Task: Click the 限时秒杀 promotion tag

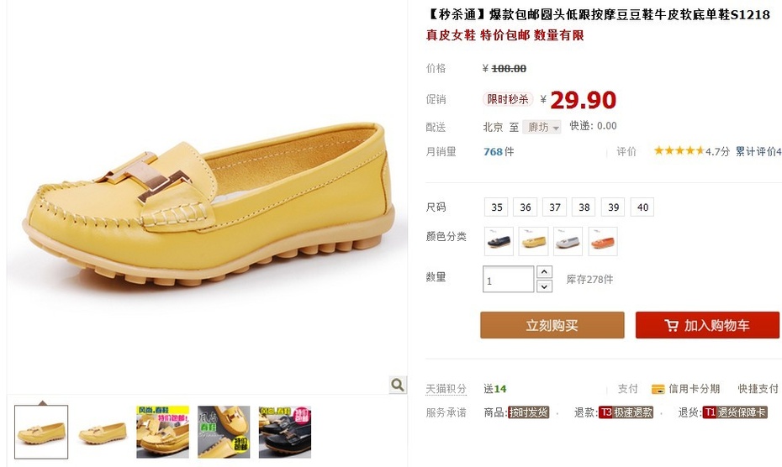Action: (x=507, y=99)
